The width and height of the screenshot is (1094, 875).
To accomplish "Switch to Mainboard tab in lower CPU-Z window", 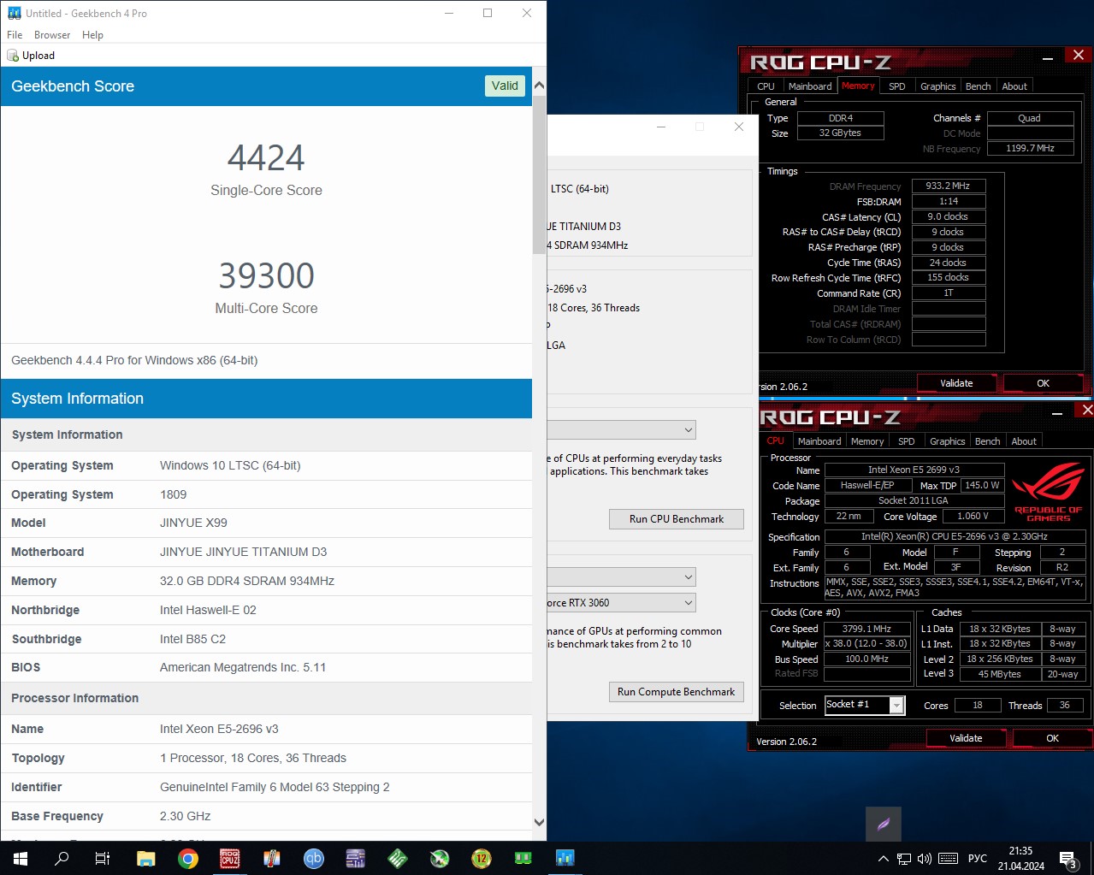I will 819,441.
